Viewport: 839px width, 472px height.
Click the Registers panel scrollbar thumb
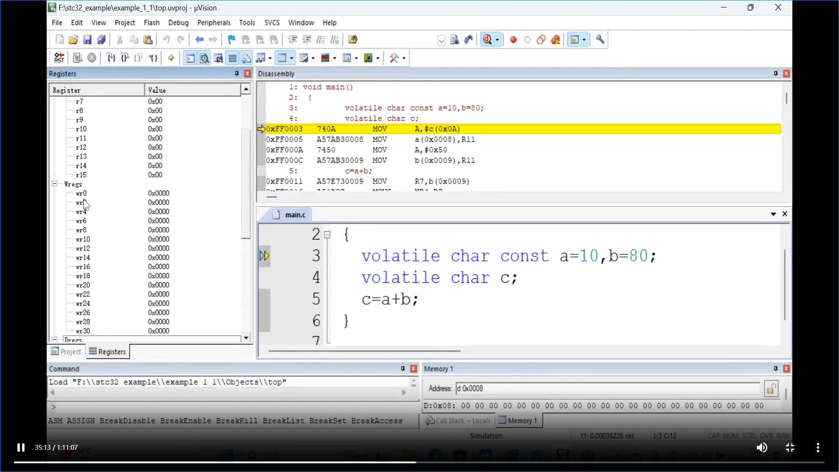point(246,184)
